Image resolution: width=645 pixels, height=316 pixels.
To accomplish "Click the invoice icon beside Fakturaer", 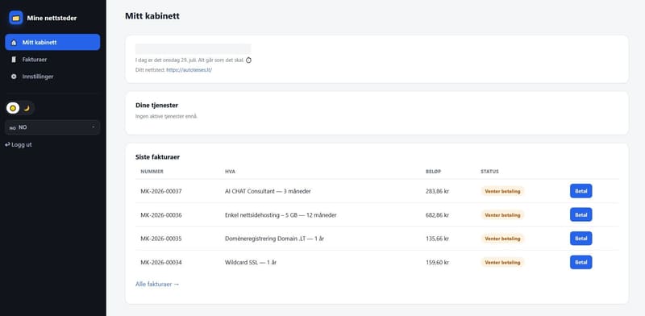I will point(14,60).
